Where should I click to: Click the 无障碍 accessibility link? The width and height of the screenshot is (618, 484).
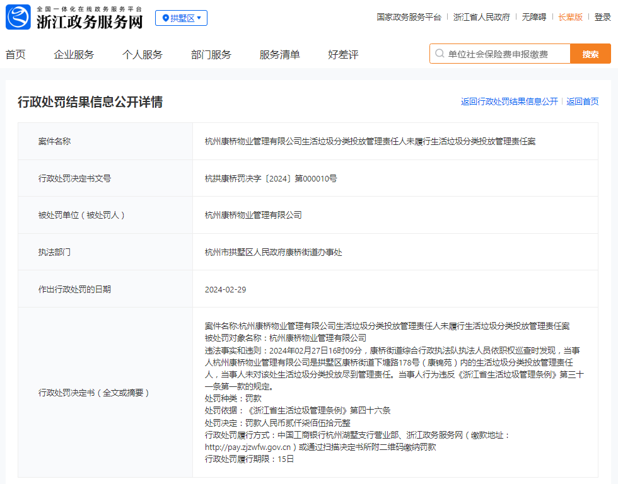pyautogui.click(x=534, y=17)
